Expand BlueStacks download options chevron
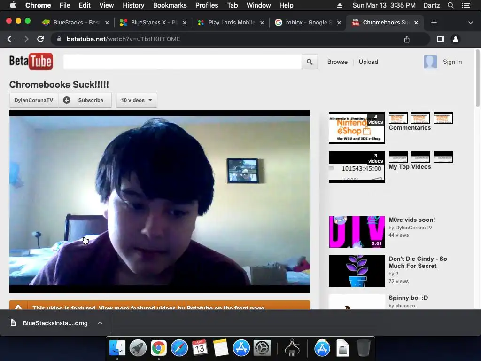The width and height of the screenshot is (481, 361). point(100,323)
